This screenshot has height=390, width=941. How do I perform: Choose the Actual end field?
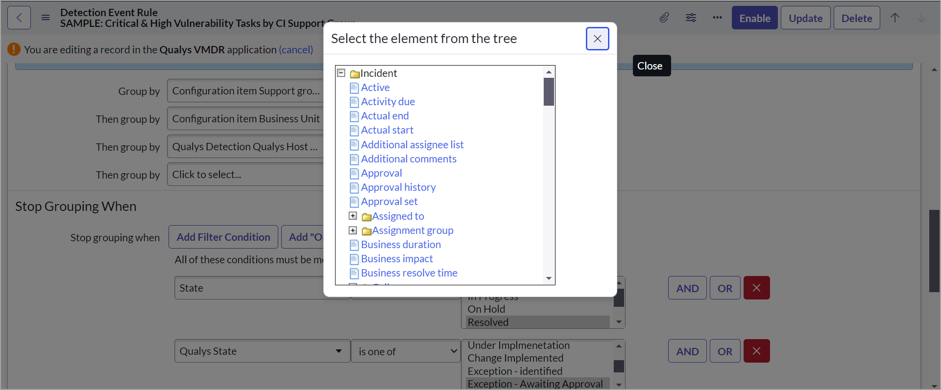[385, 116]
